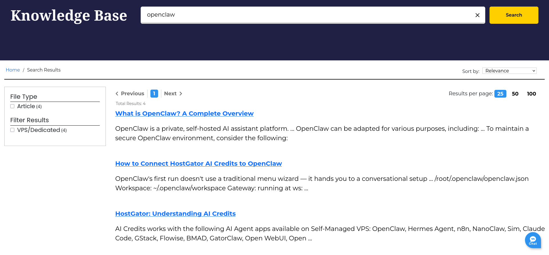Click the AI Credits works with snippet text
The height and width of the screenshot is (255, 549).
coord(330,234)
